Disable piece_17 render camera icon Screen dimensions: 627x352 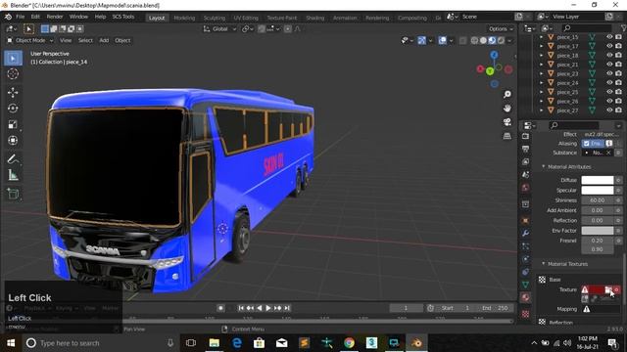pyautogui.click(x=618, y=46)
